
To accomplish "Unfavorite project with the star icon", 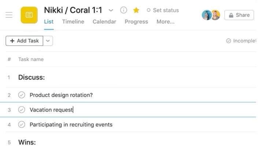I will pos(136,10).
